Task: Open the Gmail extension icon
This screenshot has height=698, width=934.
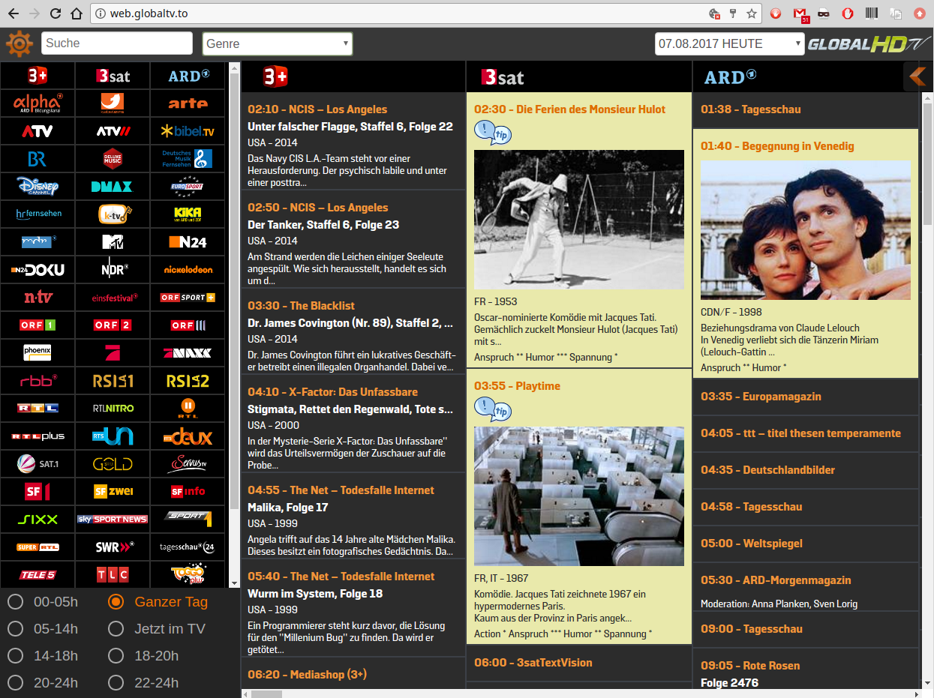Action: point(800,13)
